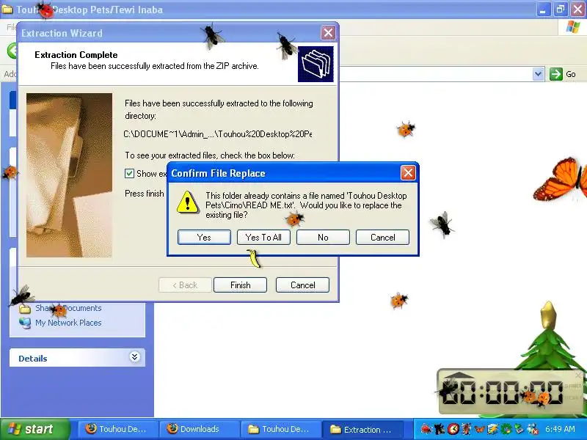Viewport: 587px width, 440px height.
Task: Open the Start menu
Action: click(x=35, y=429)
